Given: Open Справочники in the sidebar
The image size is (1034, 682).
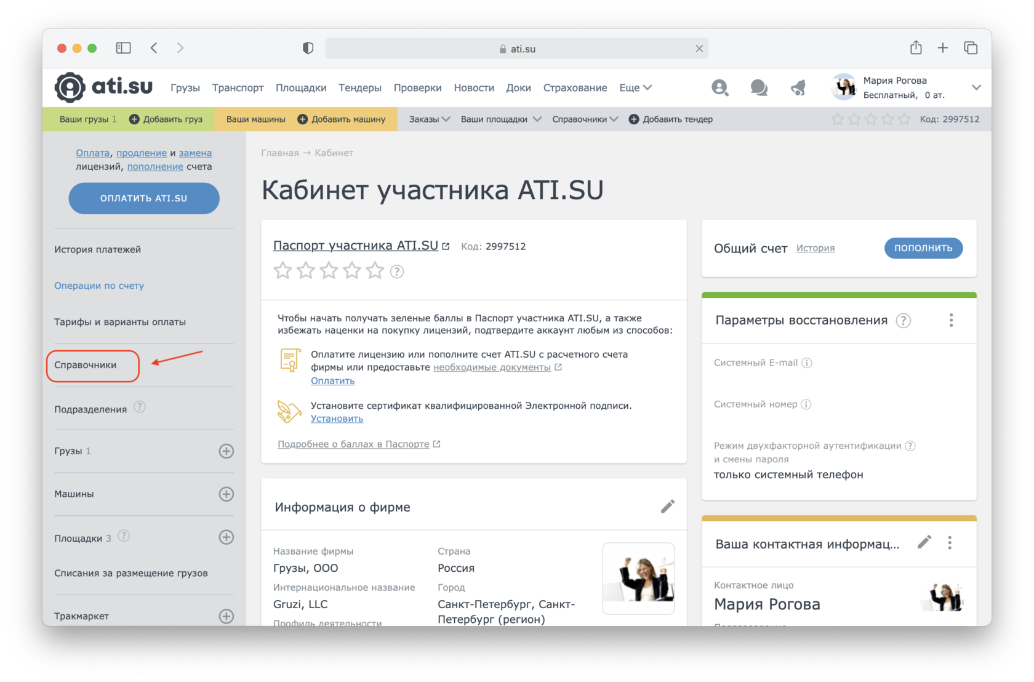Looking at the screenshot, I should 86,365.
